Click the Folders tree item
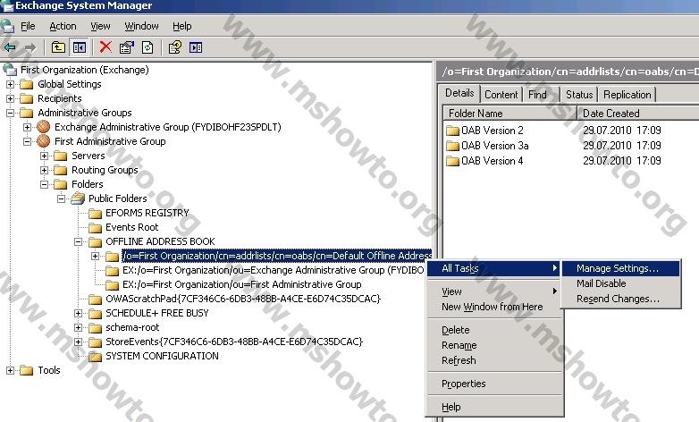 click(87, 184)
